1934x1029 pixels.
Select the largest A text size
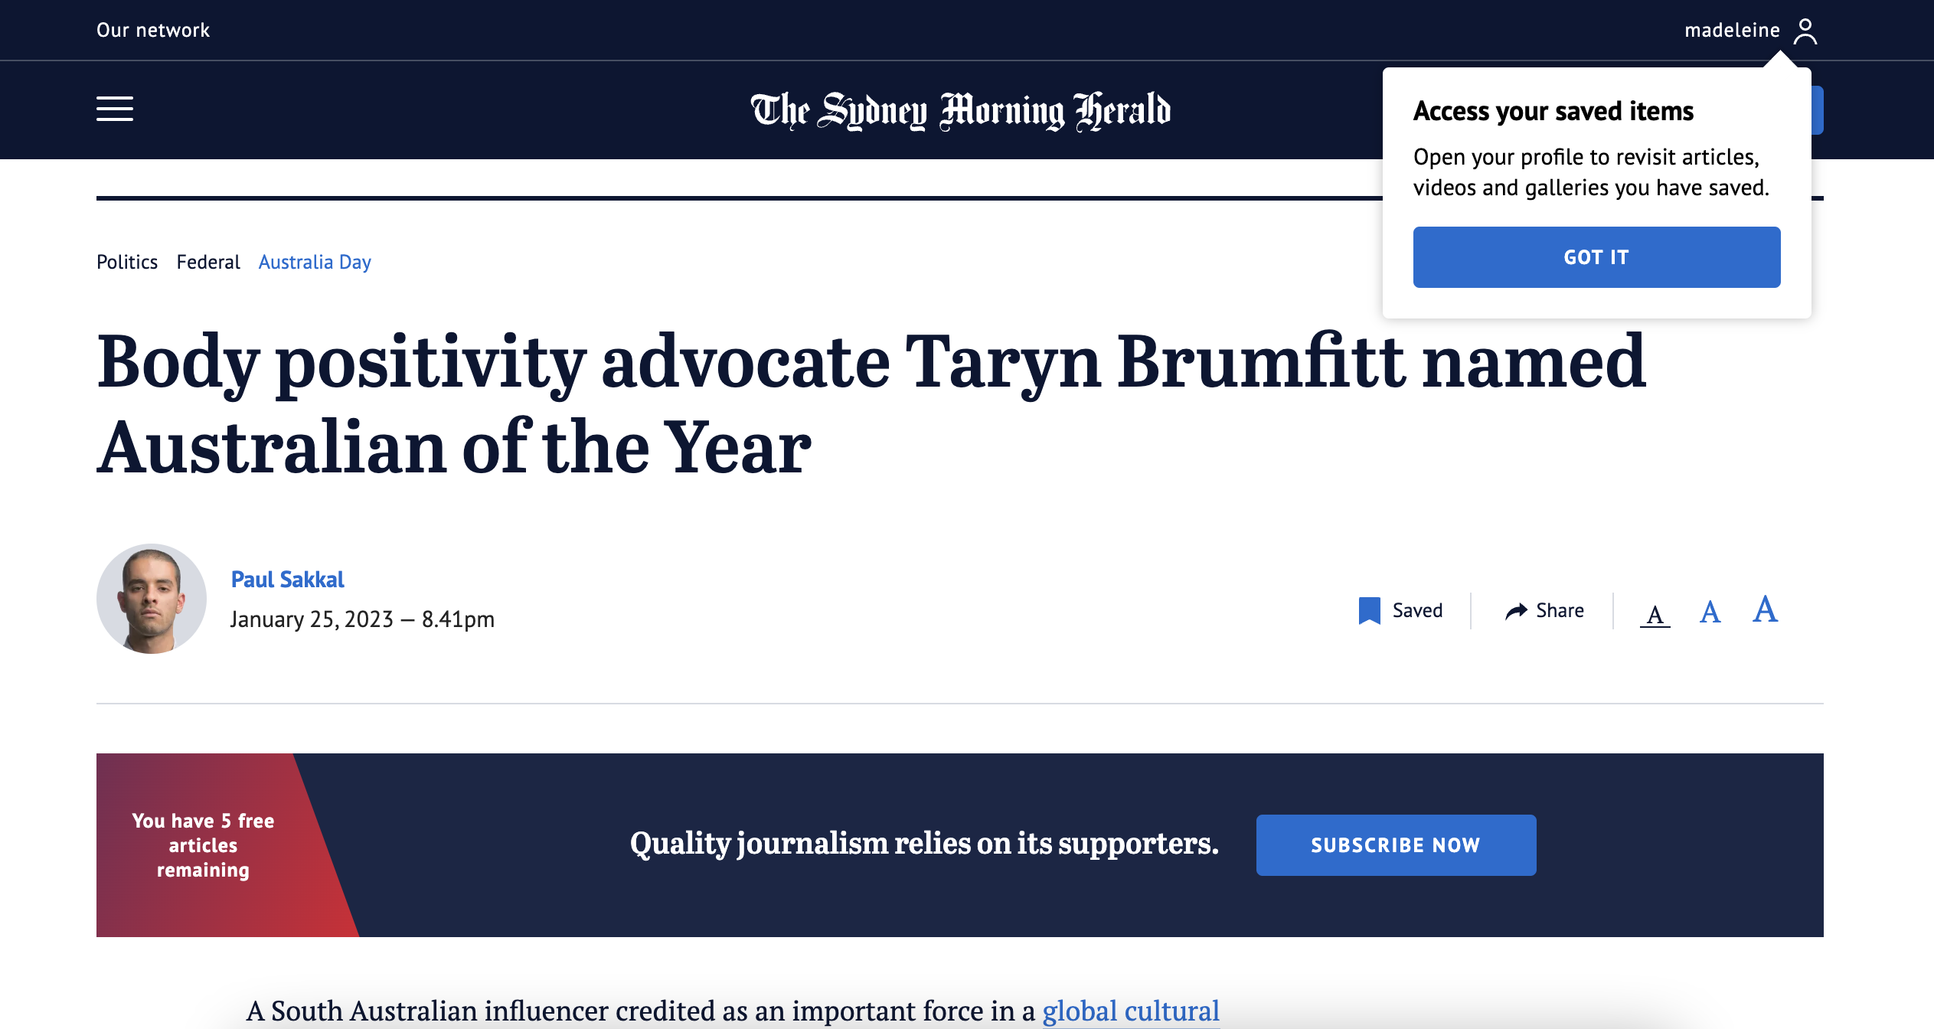[x=1765, y=609]
